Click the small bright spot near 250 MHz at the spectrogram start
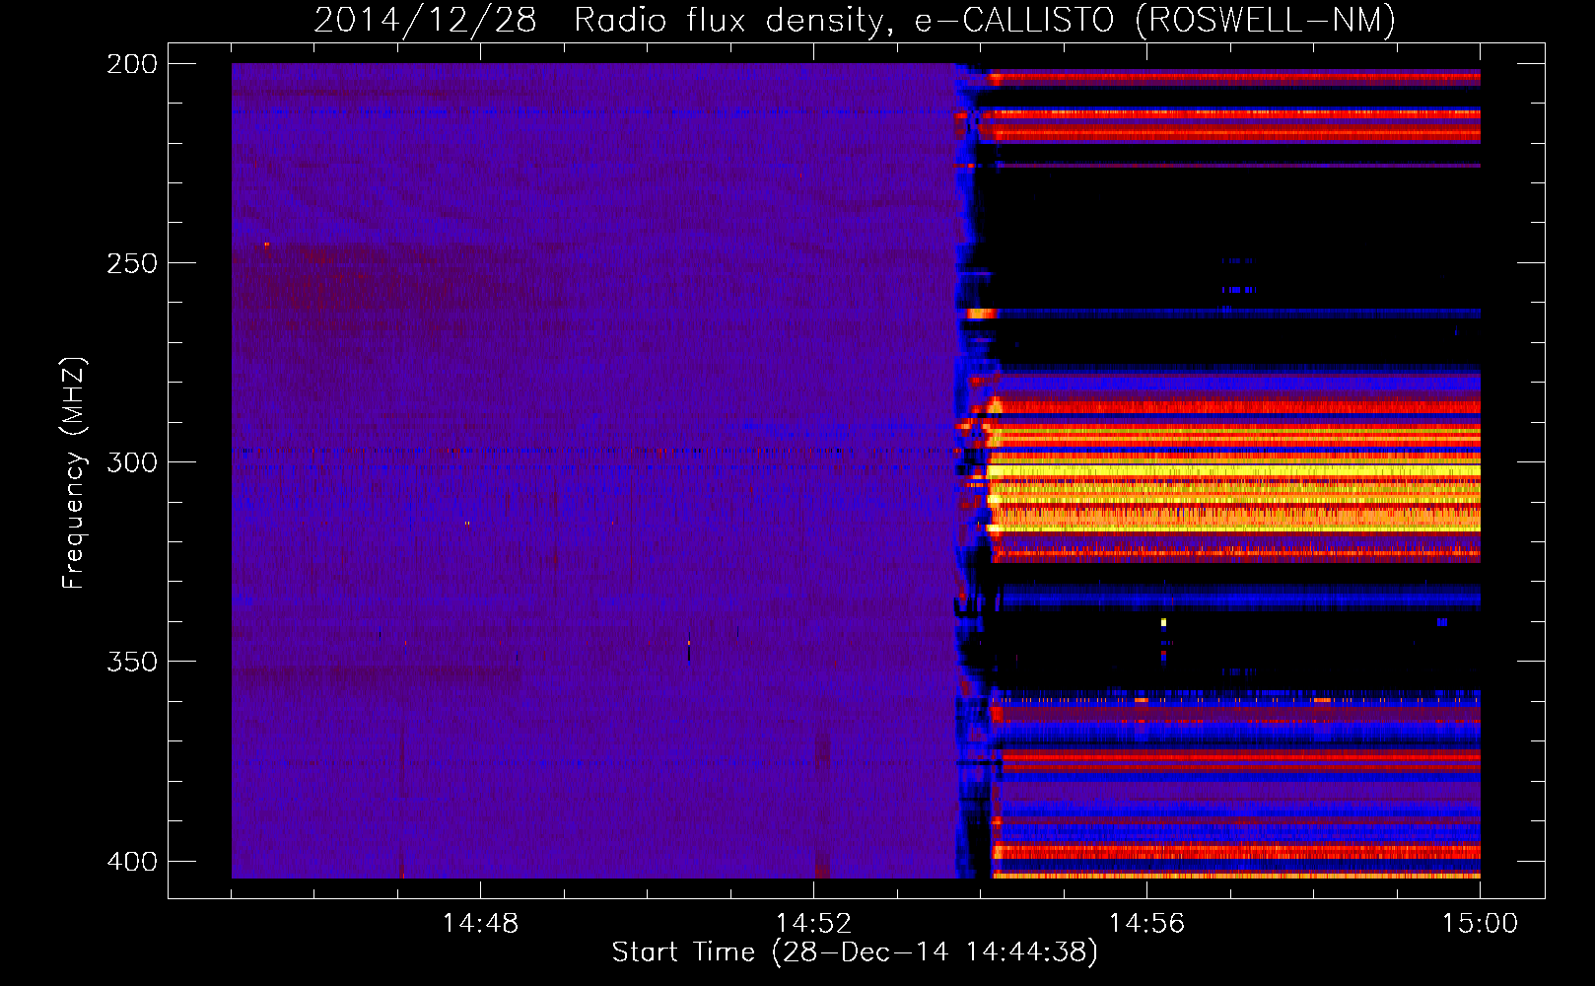This screenshot has width=1595, height=986. pyautogui.click(x=266, y=244)
